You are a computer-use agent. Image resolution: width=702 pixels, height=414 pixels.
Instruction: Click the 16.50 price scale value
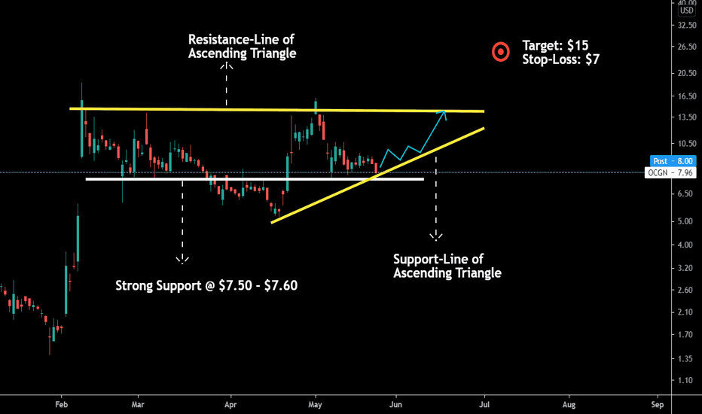coord(687,96)
